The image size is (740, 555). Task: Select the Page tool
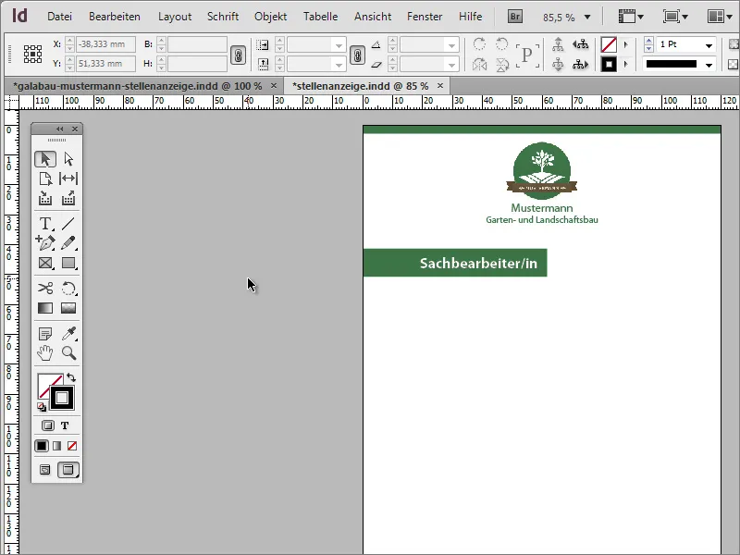[x=45, y=179]
